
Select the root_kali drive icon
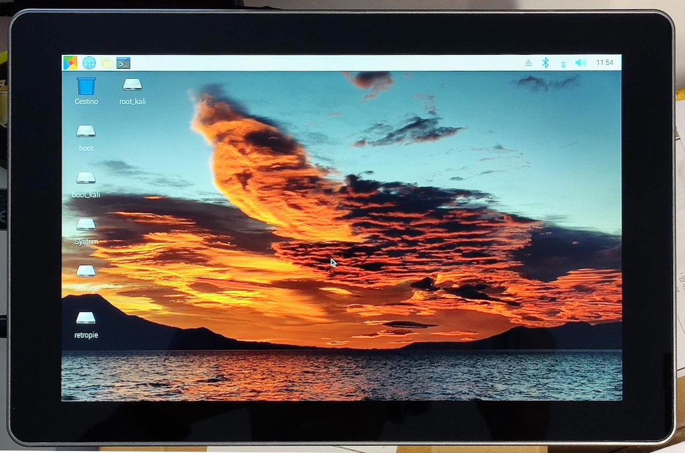(x=132, y=92)
